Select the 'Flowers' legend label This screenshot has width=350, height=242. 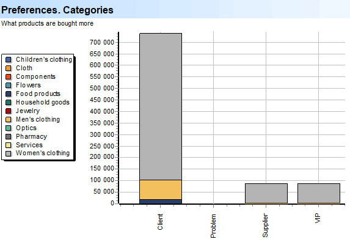28,85
